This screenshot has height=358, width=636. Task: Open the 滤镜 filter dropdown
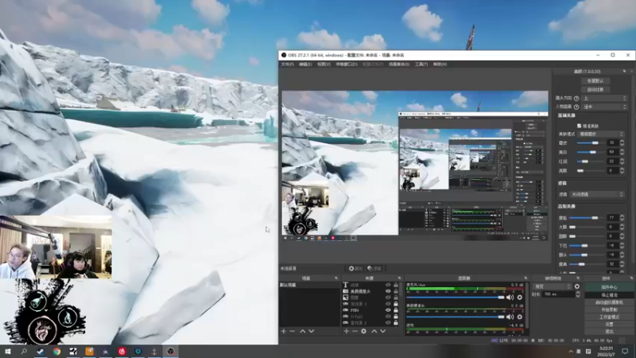coord(597,194)
